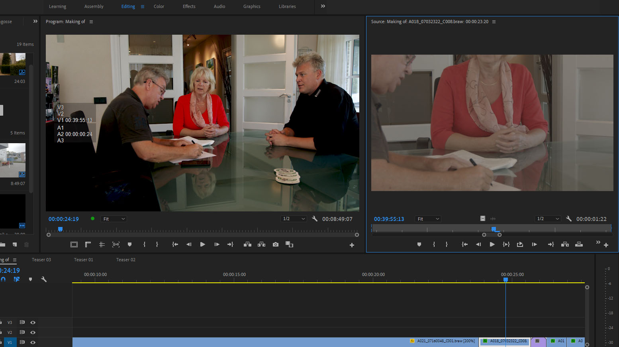This screenshot has height=347, width=619.
Task: Click the Insert icon in Source monitor
Action: point(565,244)
